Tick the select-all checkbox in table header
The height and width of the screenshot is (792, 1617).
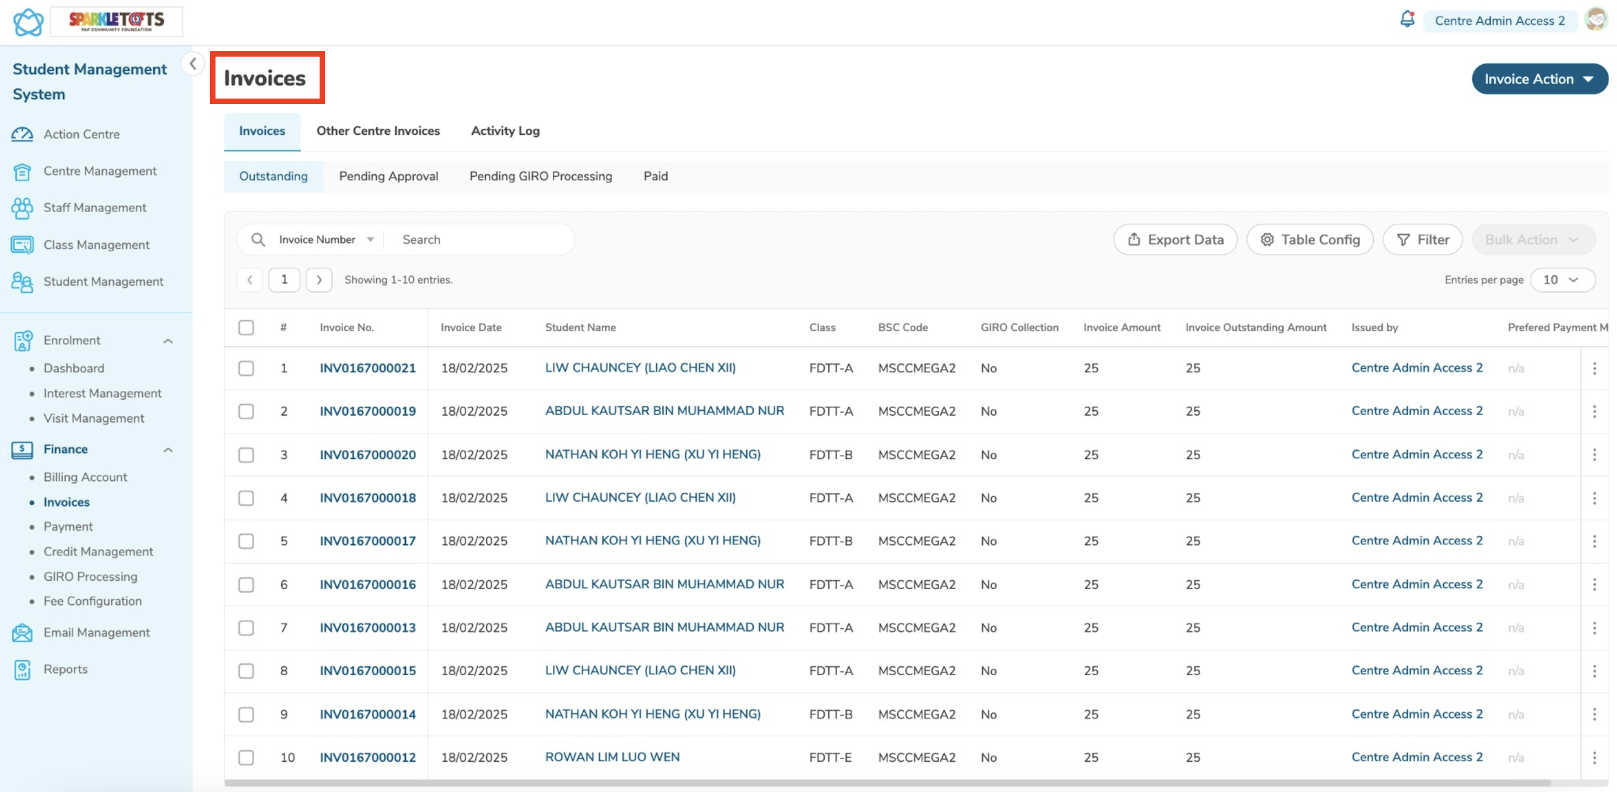point(246,328)
